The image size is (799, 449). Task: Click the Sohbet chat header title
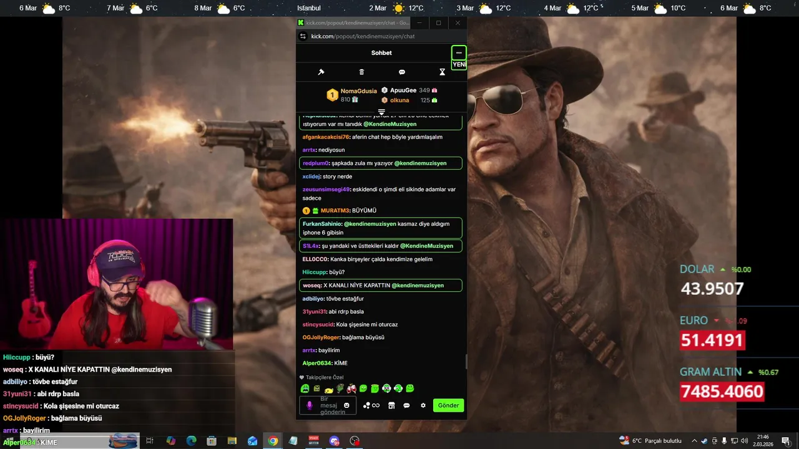tap(381, 53)
